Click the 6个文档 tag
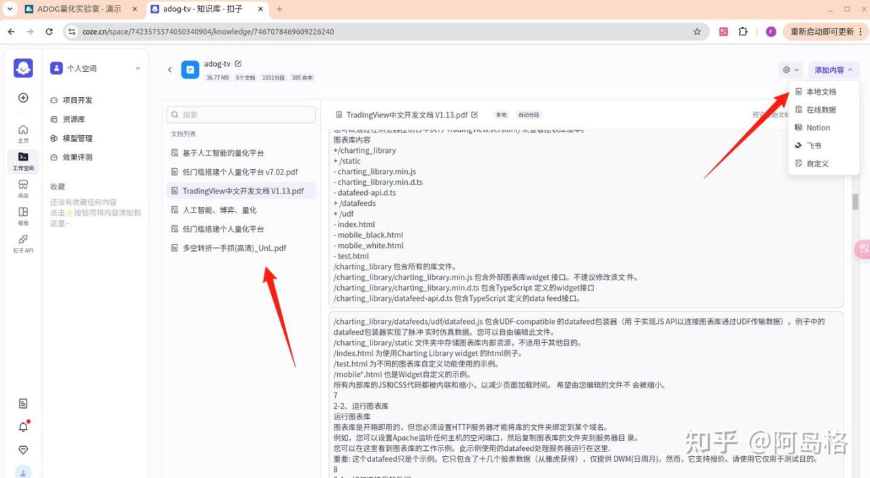Viewport: 870px width, 478px height. pyautogui.click(x=246, y=78)
